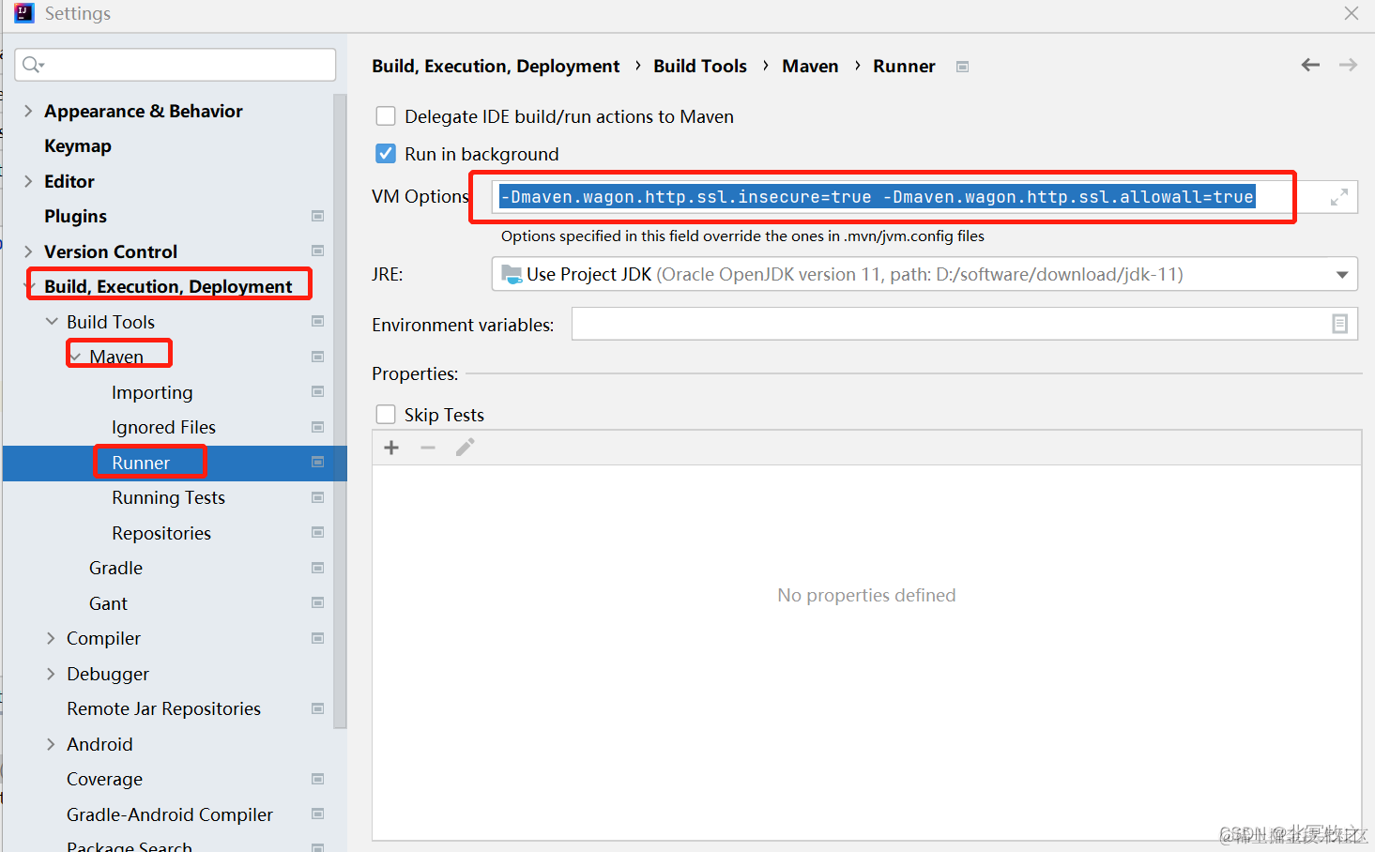
Task: Click project icon next to Build Tools
Action: [x=317, y=321]
